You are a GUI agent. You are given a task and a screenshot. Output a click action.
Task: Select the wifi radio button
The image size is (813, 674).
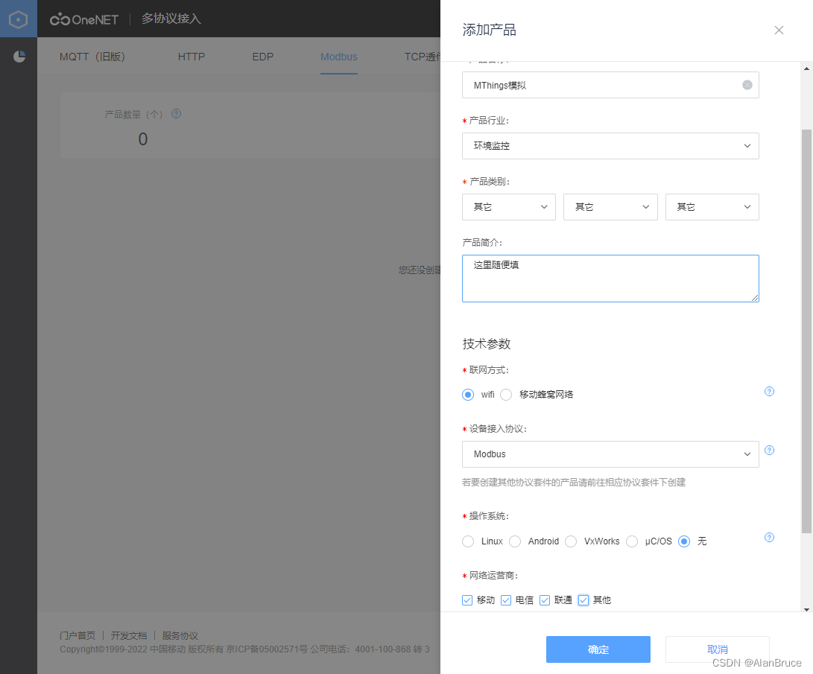468,395
